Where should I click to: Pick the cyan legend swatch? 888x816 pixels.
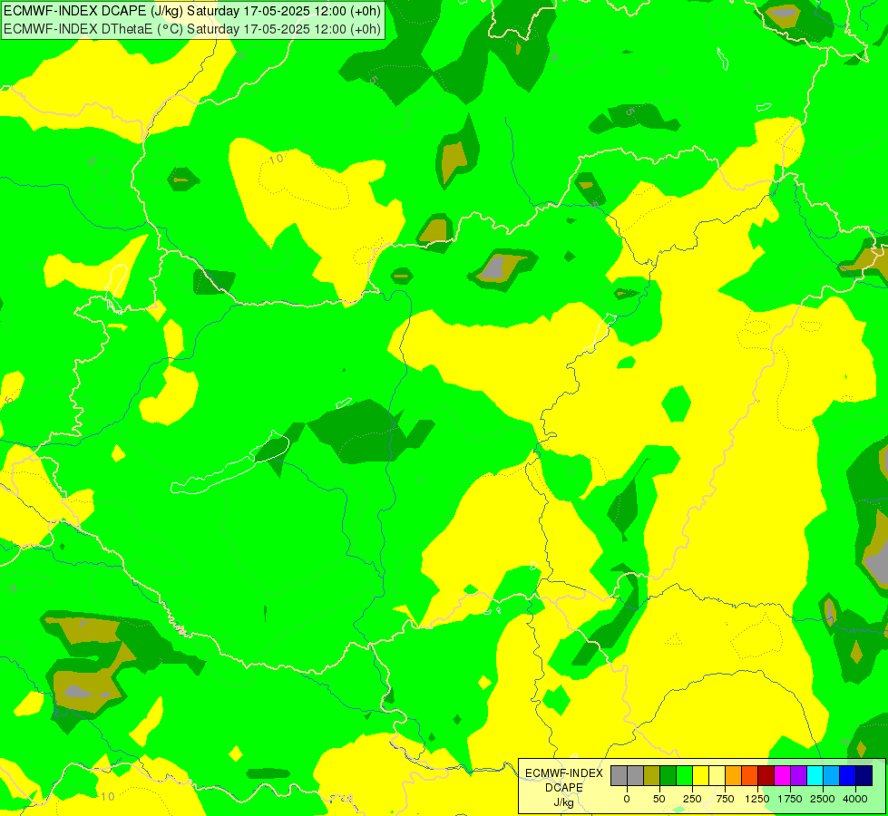815,775
